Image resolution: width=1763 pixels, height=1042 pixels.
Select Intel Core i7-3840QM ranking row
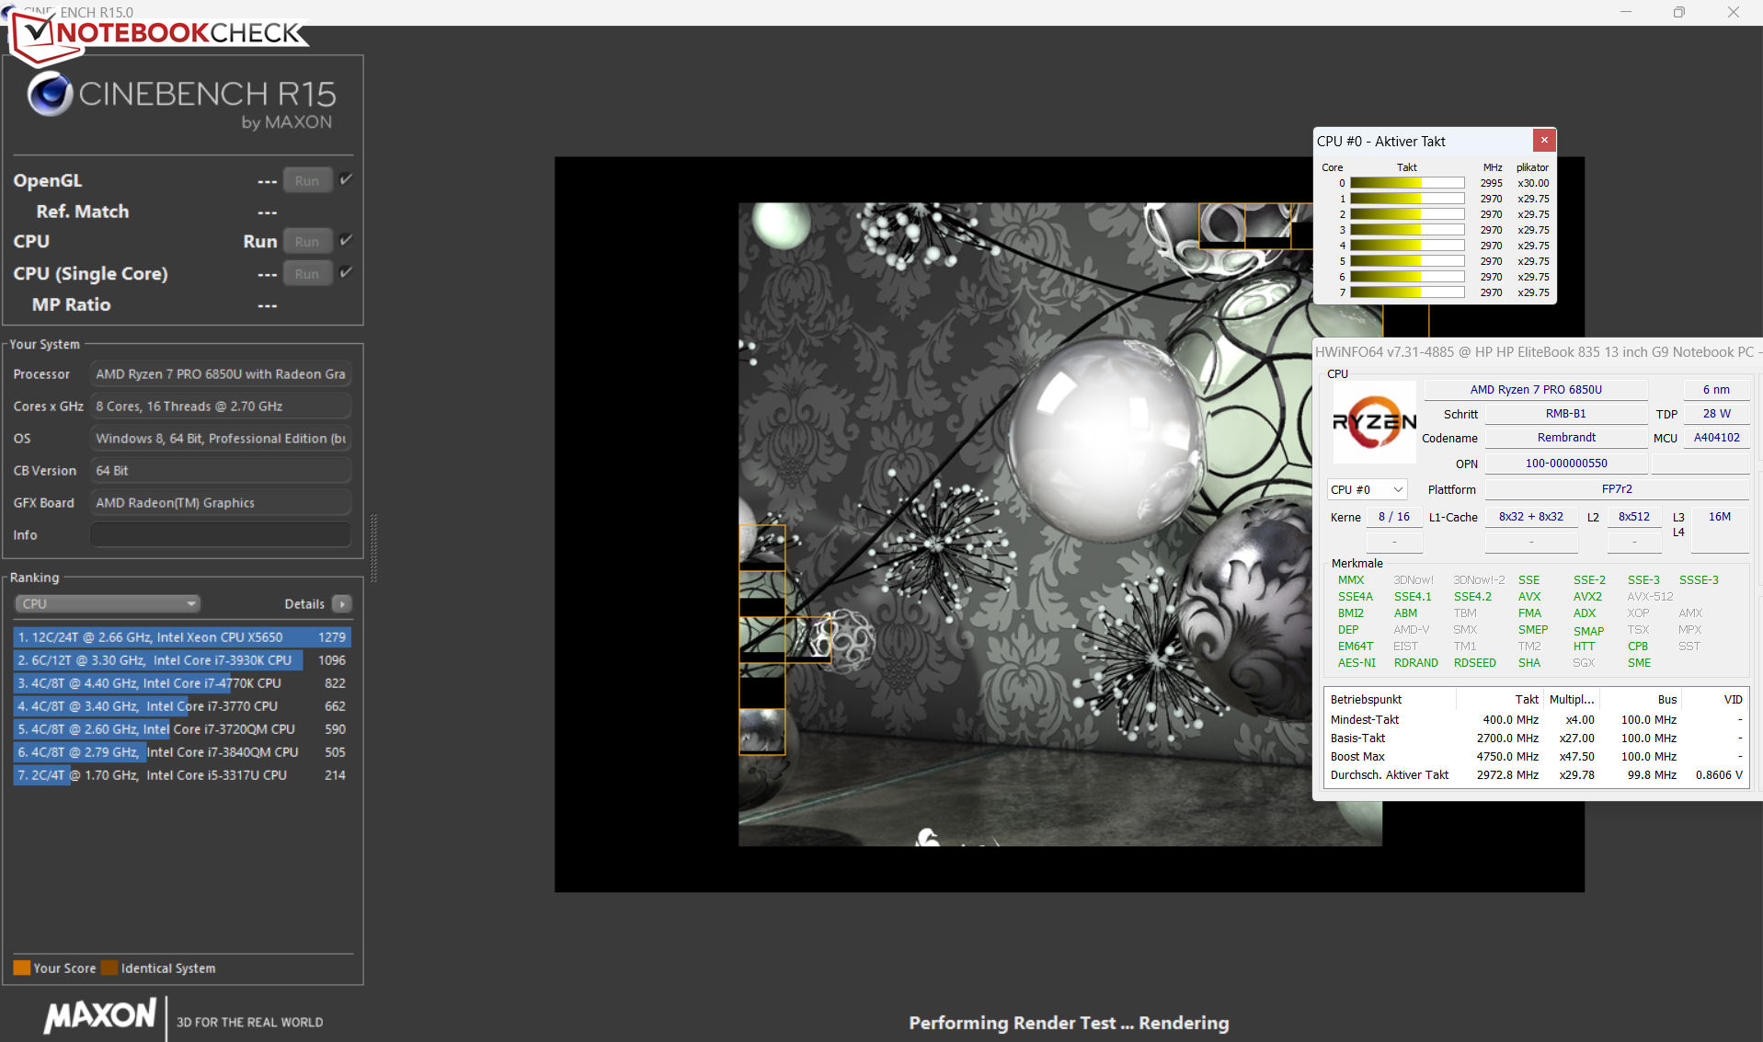click(x=182, y=751)
